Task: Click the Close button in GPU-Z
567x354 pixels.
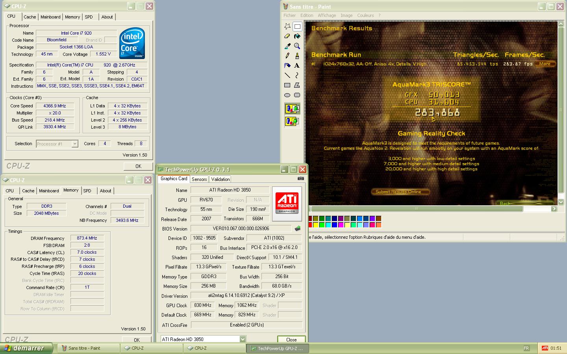Action: pyautogui.click(x=291, y=339)
